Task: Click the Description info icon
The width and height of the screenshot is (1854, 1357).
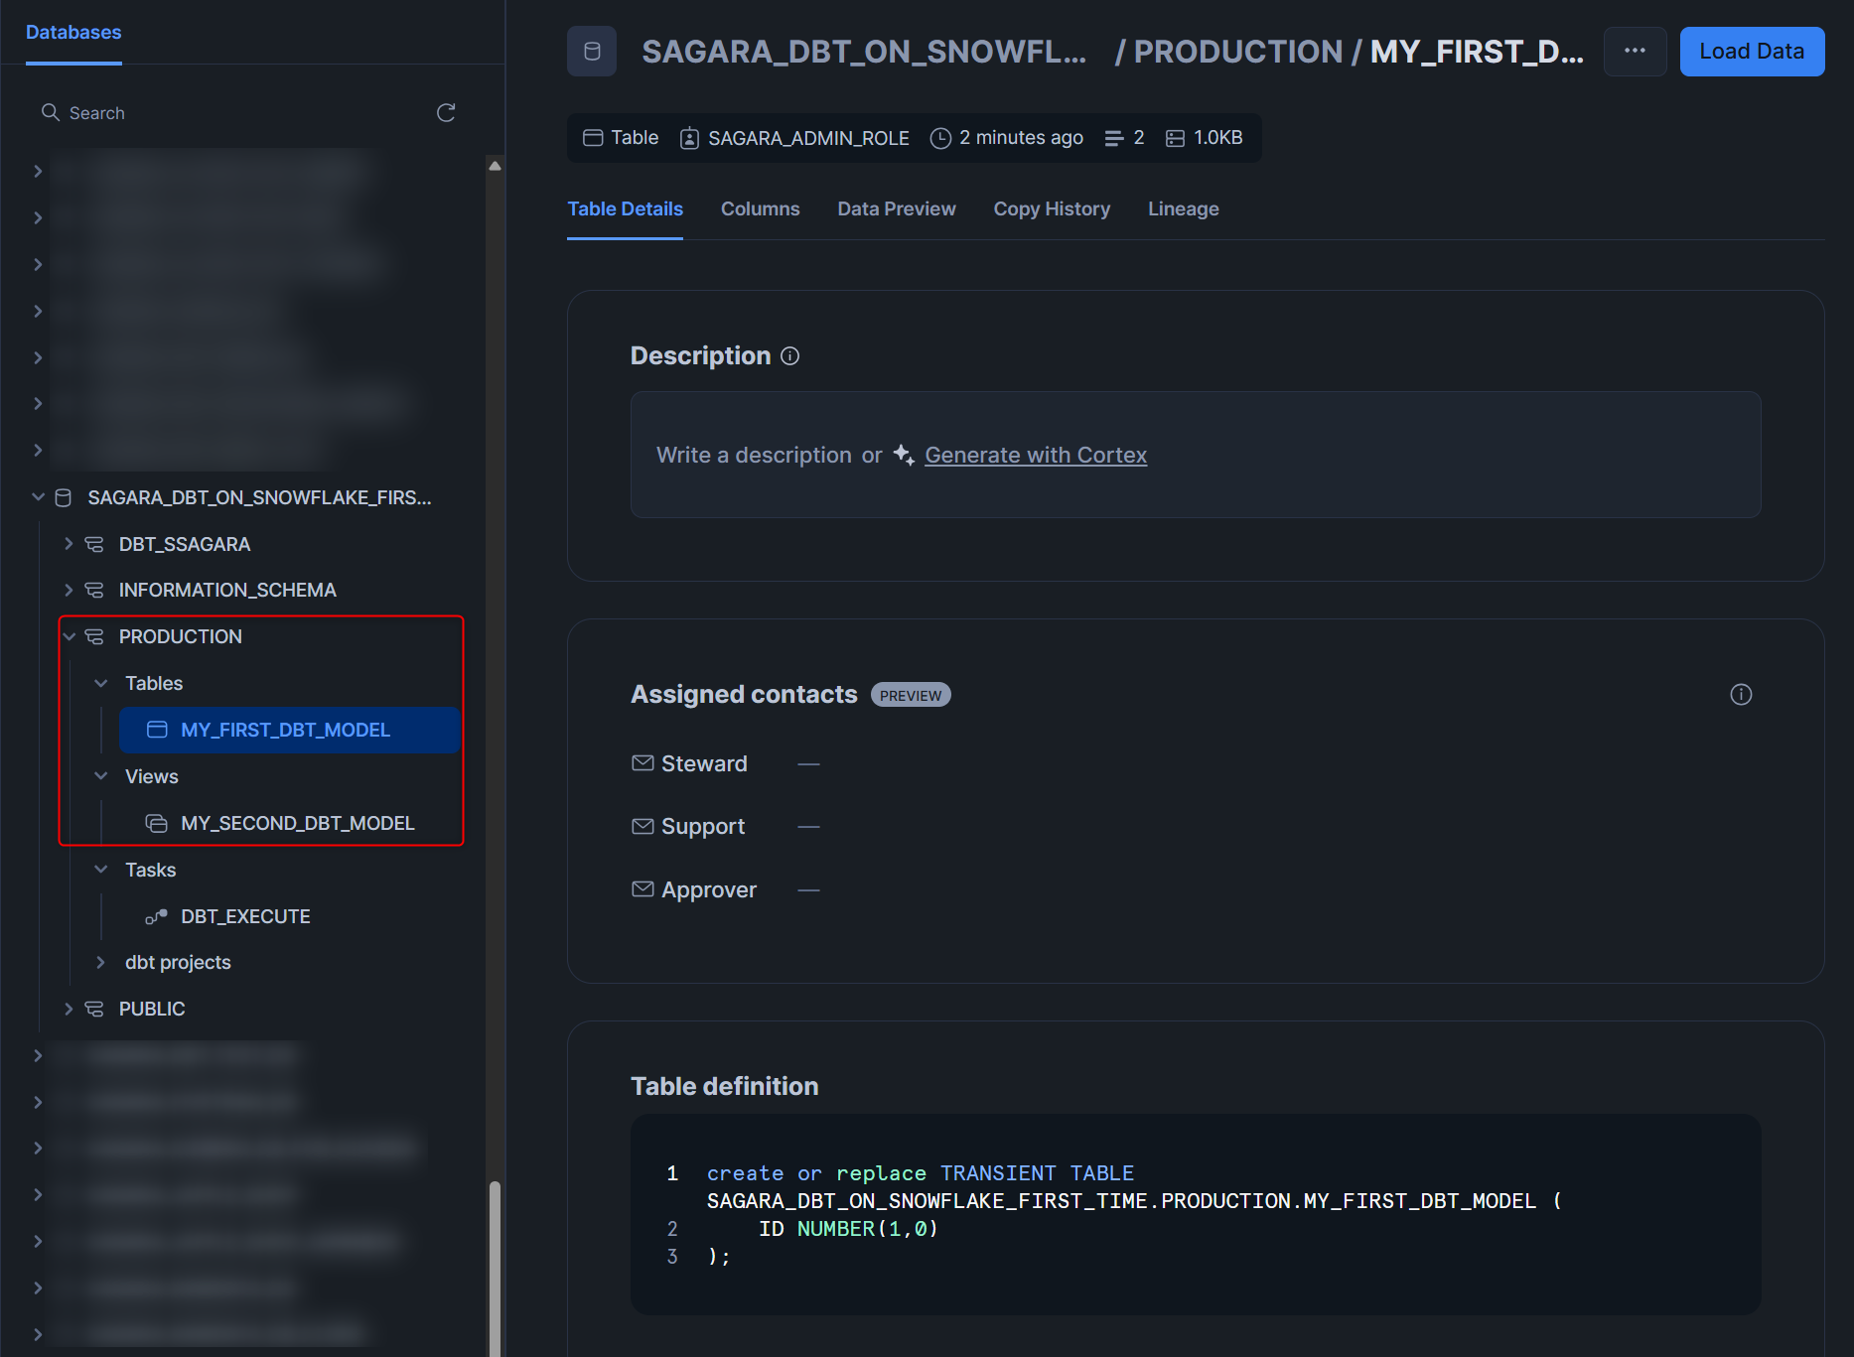Action: coord(789,356)
